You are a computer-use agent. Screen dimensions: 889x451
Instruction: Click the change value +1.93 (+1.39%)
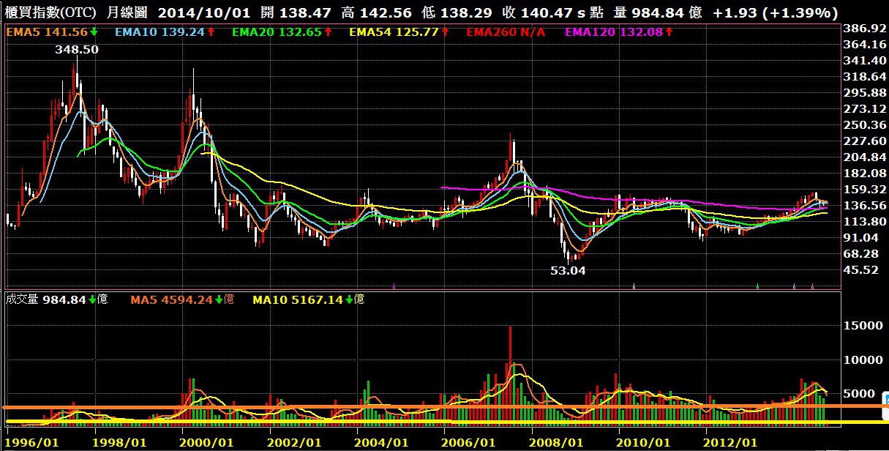coord(775,12)
